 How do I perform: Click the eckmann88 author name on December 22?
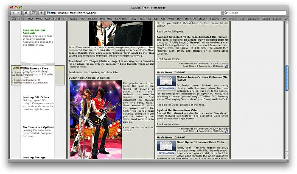(x=187, y=64)
